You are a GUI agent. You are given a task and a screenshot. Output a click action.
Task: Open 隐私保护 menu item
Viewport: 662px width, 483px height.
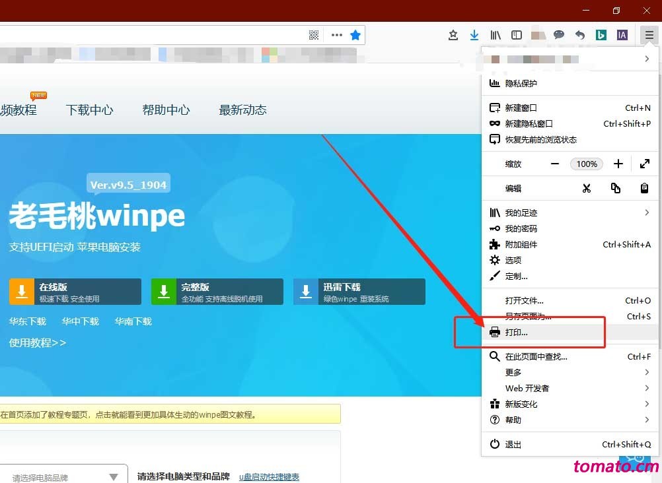(569, 84)
